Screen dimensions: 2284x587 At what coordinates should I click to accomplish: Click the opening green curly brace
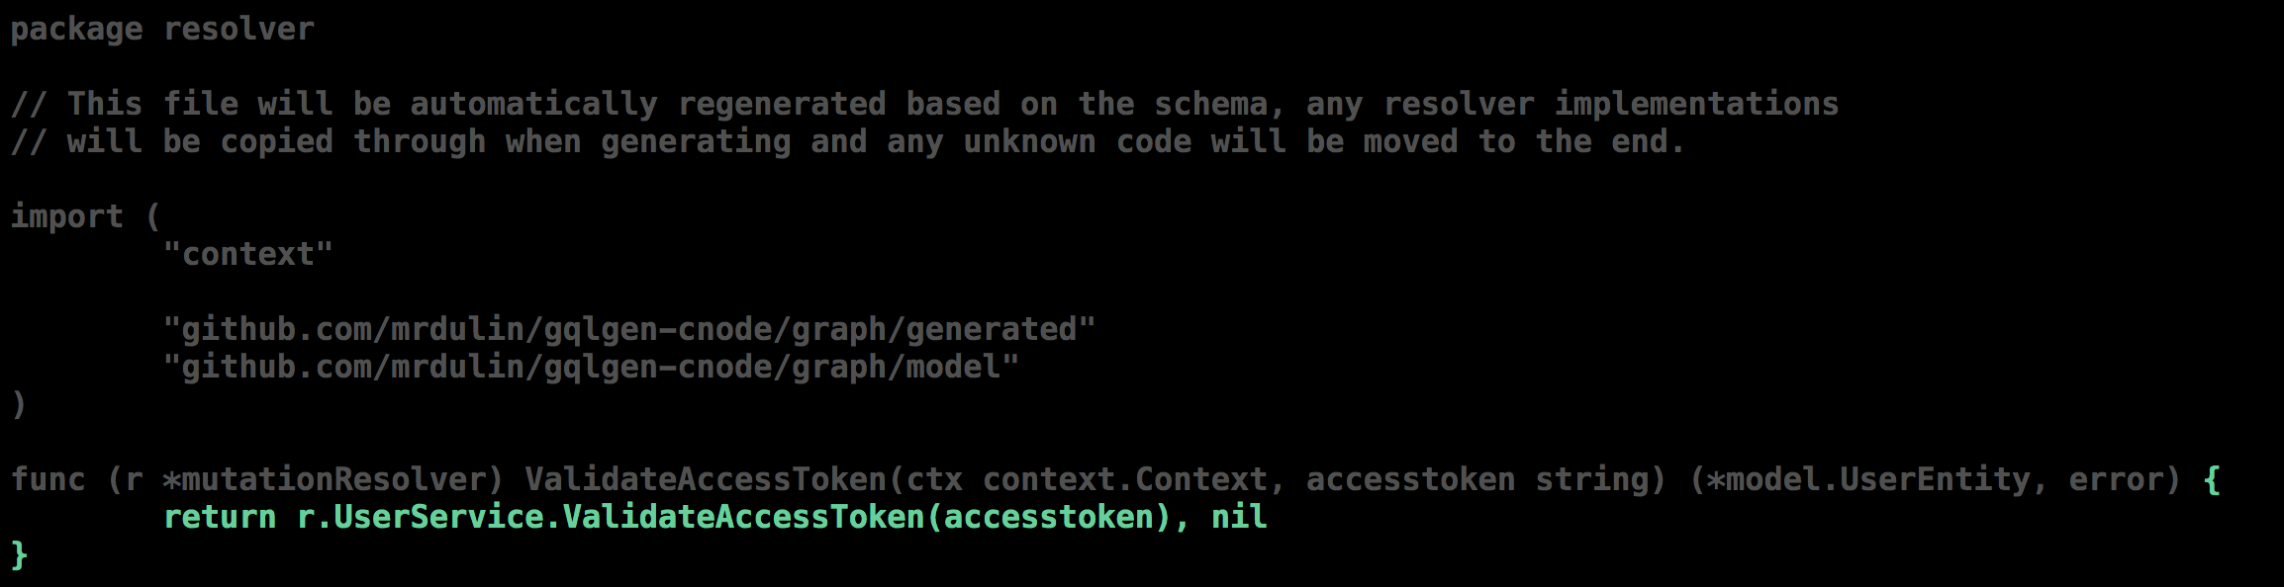(2212, 479)
